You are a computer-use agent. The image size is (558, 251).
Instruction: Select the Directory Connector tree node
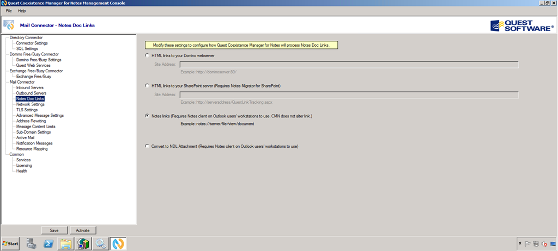click(x=26, y=37)
